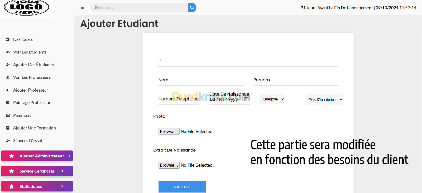This screenshot has height=193, width=422.
Task: Click the Ajouter Professeur person-plus icon
Action: pos(8,90)
